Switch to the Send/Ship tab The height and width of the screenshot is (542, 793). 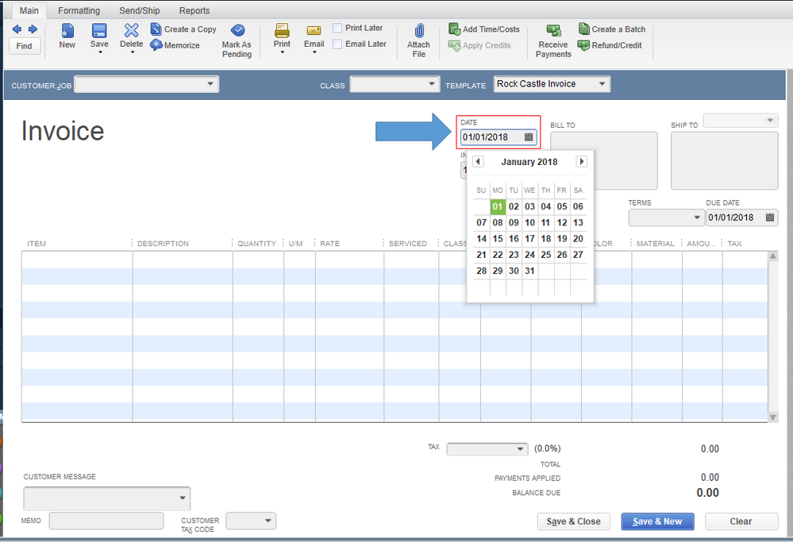[x=140, y=10]
